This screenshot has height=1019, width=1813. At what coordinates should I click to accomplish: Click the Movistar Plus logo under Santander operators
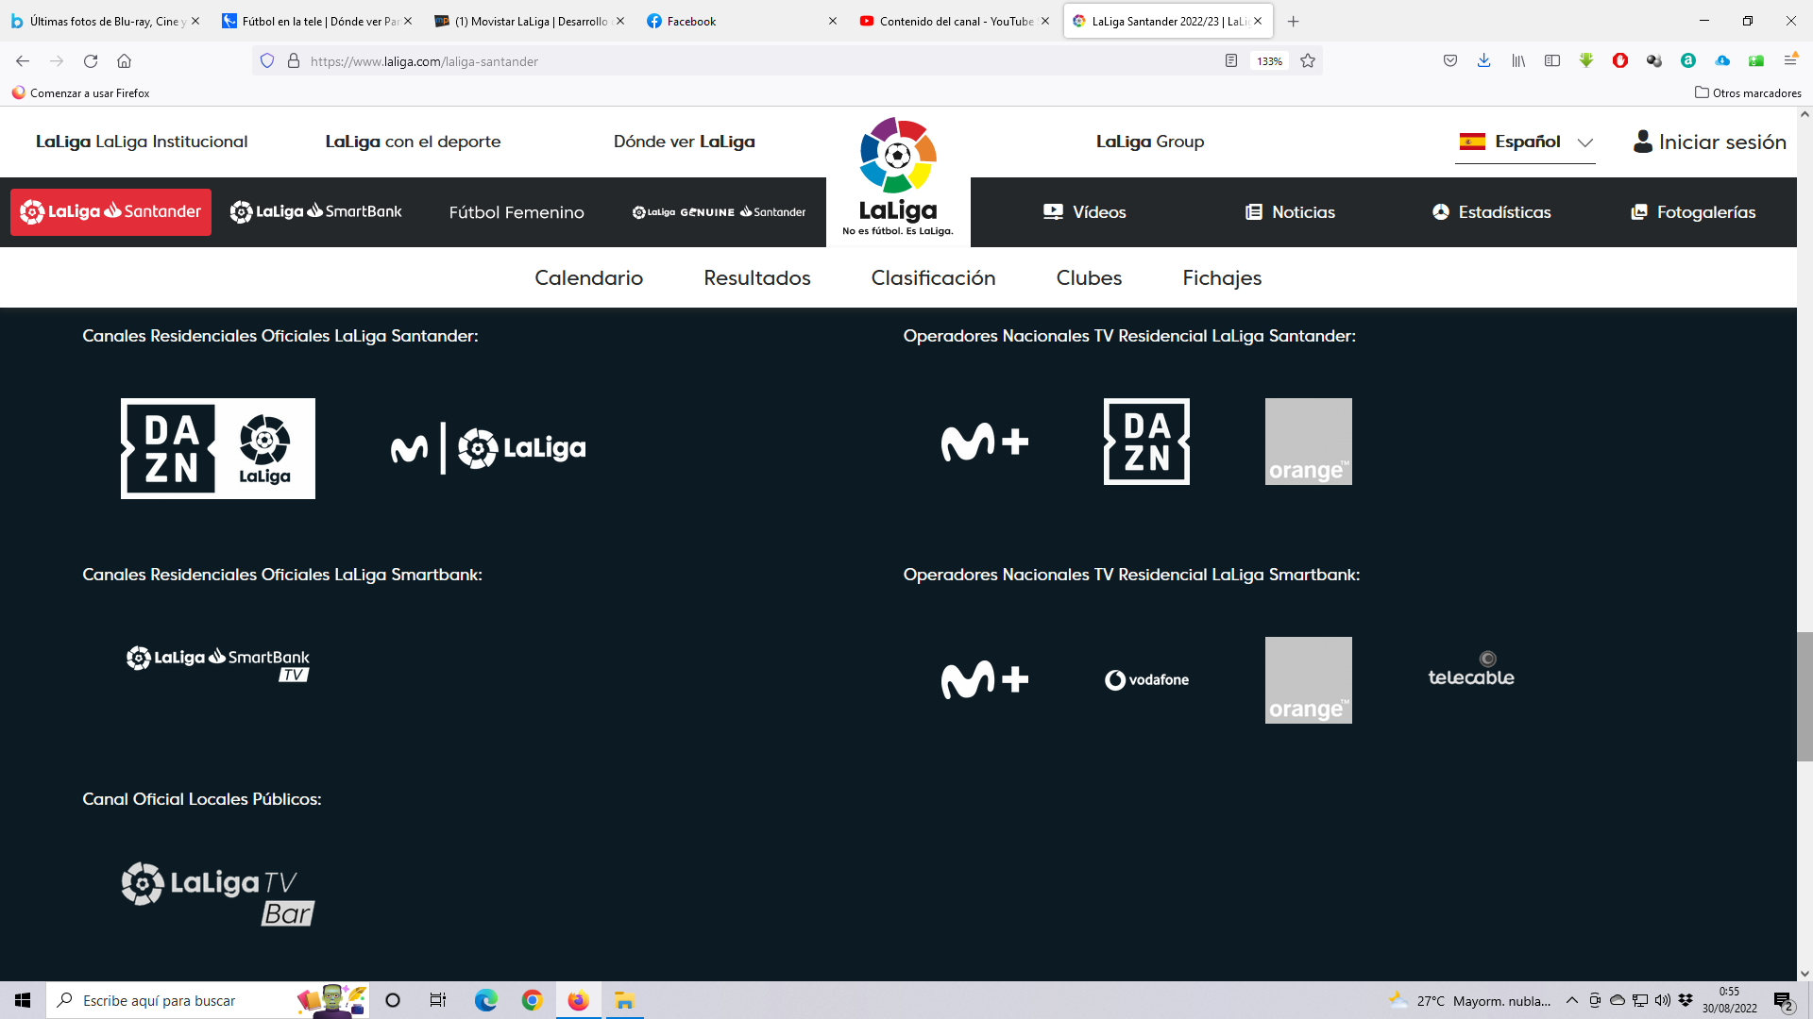985,442
